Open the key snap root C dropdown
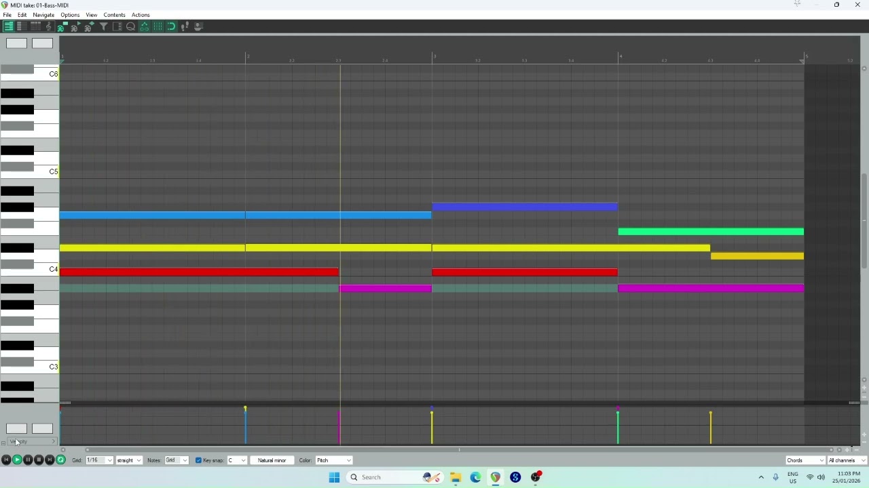The width and height of the screenshot is (869, 488). tap(236, 460)
